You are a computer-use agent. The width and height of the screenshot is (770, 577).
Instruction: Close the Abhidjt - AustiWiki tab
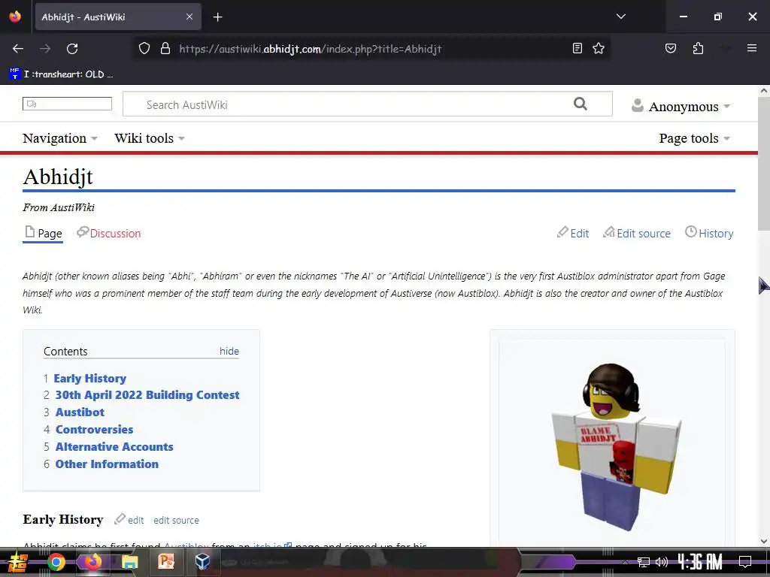189,17
